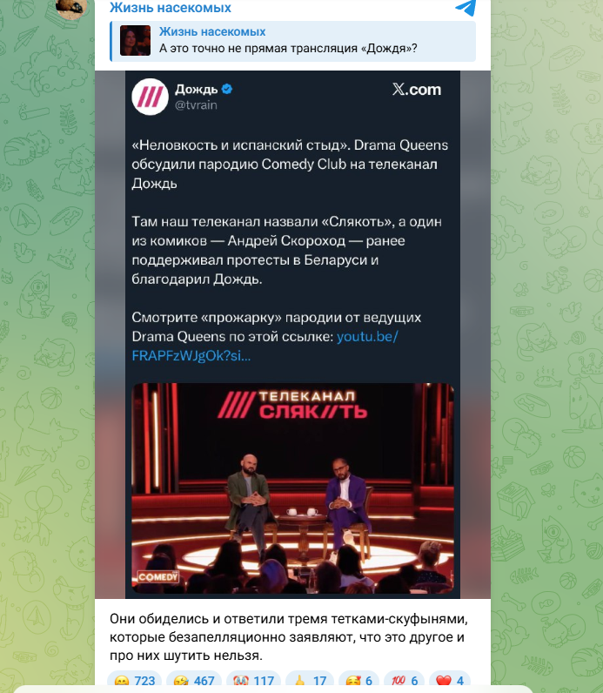This screenshot has height=693, width=603.
Task: Add the middle finger reaction with 17
Action: 310,681
